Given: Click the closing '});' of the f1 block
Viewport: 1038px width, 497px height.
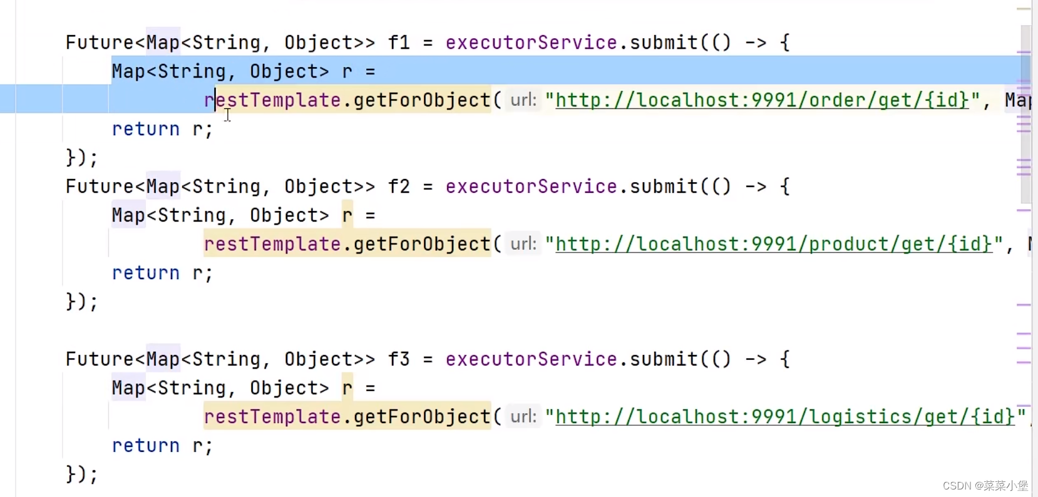Looking at the screenshot, I should (x=82, y=158).
